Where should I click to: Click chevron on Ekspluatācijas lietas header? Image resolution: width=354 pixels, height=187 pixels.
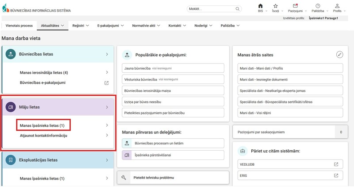(107, 160)
